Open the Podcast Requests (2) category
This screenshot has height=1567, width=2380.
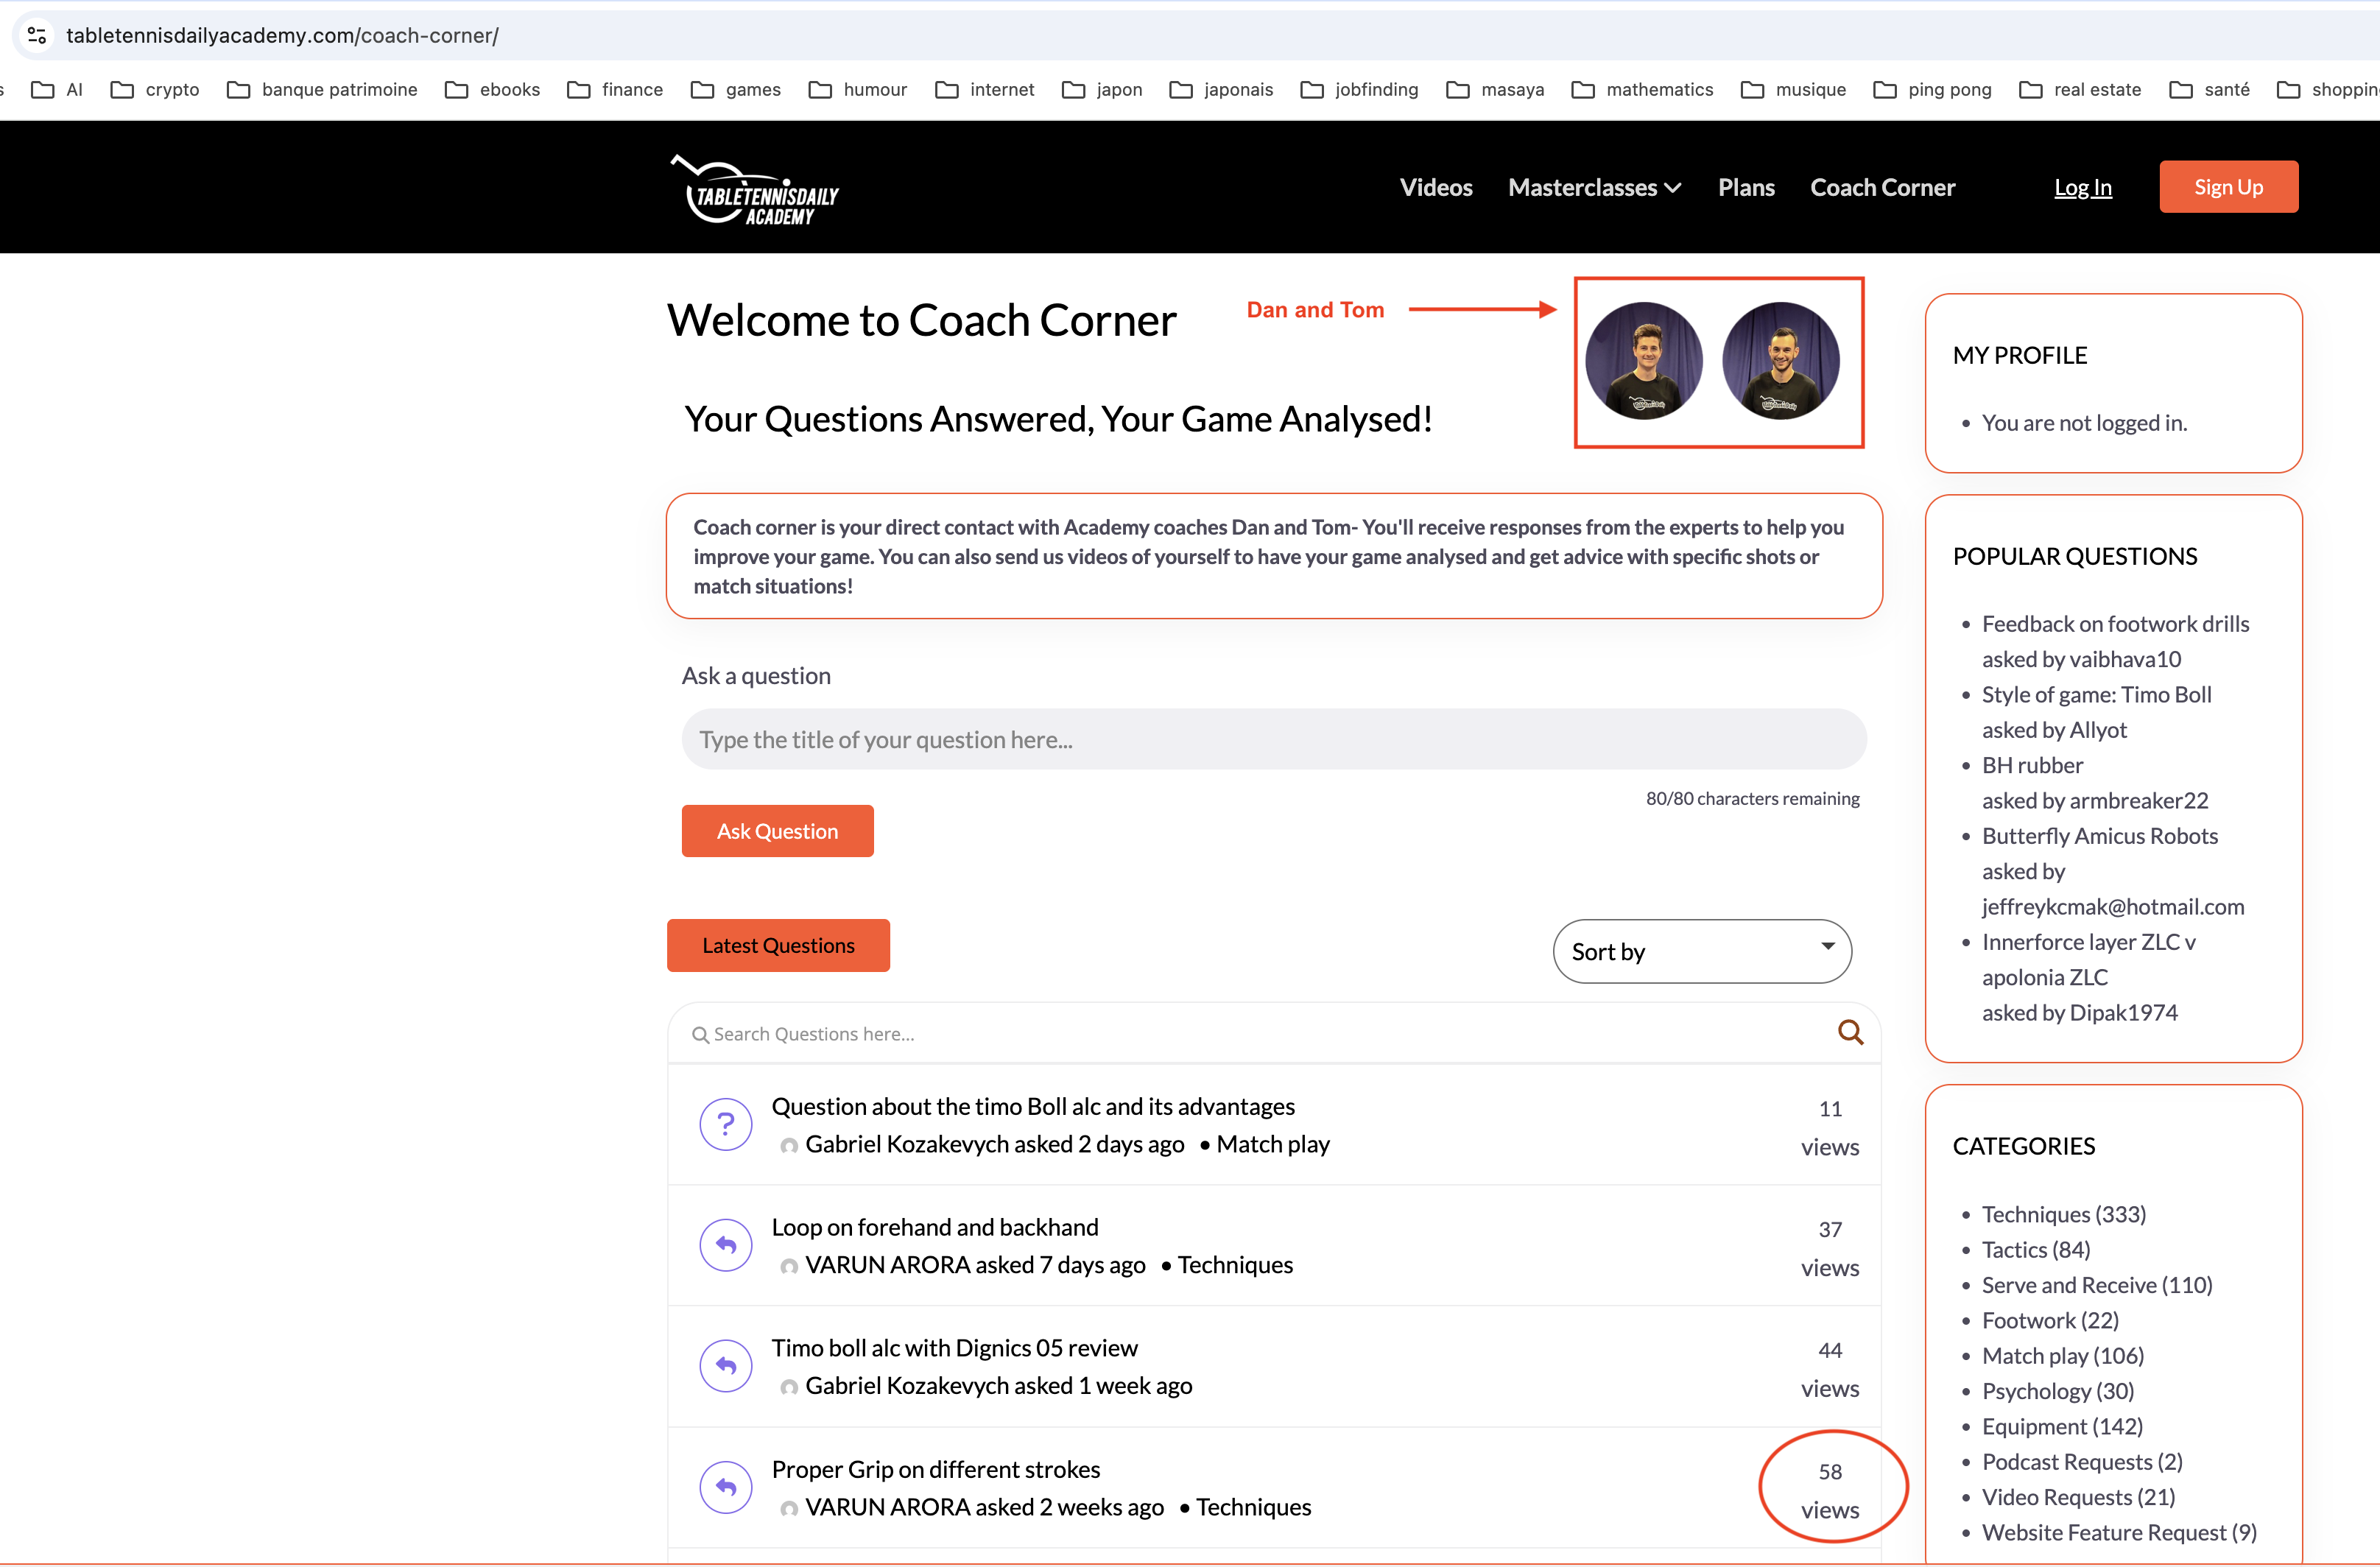[2082, 1461]
